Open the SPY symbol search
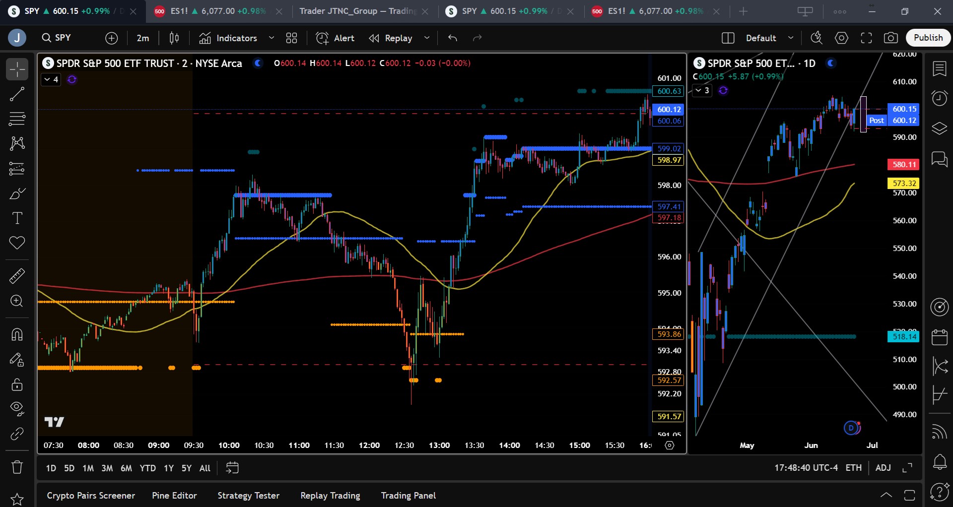This screenshot has width=953, height=507. 57,38
